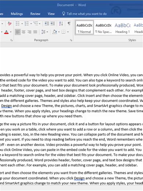Image resolution: width=143 pixels, height=191 pixels.
Task: Open the View tab
Action: click(x=51, y=14)
